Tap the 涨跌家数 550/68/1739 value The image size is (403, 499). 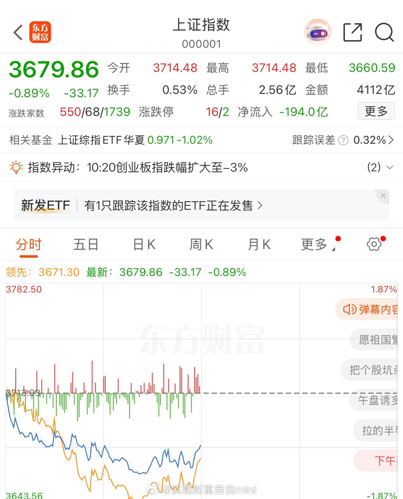point(95,112)
